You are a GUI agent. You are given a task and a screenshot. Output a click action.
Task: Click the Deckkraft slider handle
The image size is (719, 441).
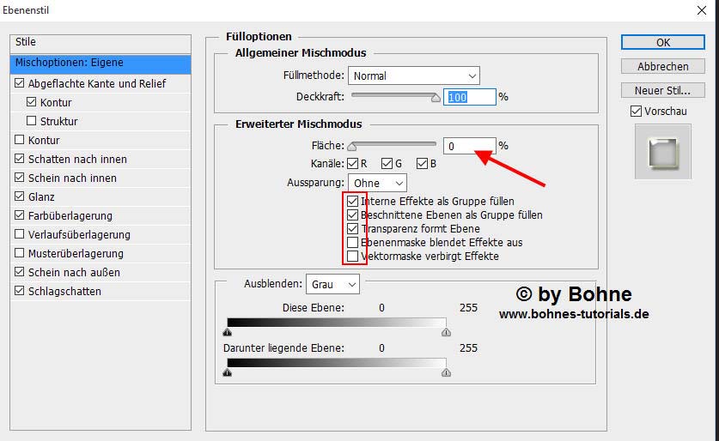436,98
